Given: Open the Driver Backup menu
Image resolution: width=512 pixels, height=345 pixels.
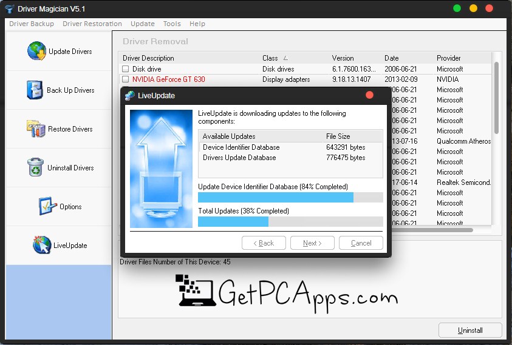Looking at the screenshot, I should (x=32, y=24).
